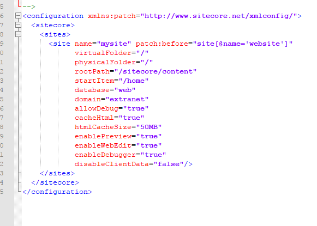The height and width of the screenshot is (226, 317).
Task: Click the enableWebEdit attribute line
Action: pyautogui.click(x=118, y=146)
